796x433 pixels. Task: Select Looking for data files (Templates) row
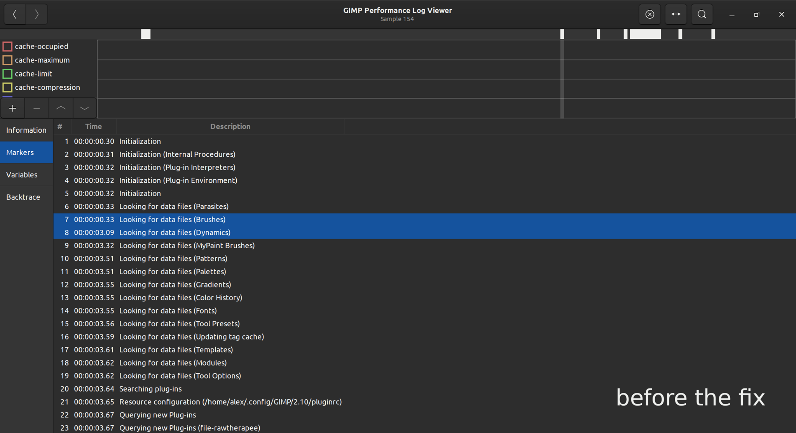click(424, 350)
